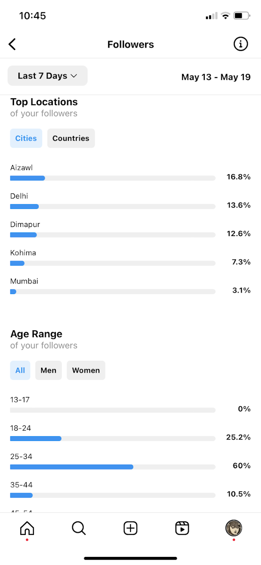The width and height of the screenshot is (261, 565).
Task: Tap the May 13 - May 19 date range
Action: tap(216, 77)
